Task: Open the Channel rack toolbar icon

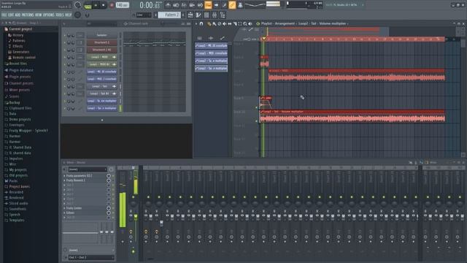Action: point(207,15)
